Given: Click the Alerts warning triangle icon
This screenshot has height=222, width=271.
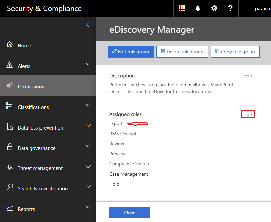Looking at the screenshot, I should tap(9, 65).
